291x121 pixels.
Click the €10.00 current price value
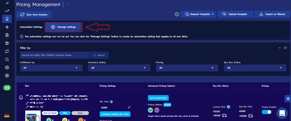click(x=217, y=111)
